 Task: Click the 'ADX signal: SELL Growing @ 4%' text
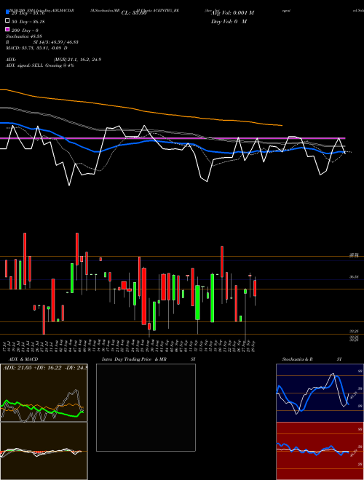[x=40, y=65]
